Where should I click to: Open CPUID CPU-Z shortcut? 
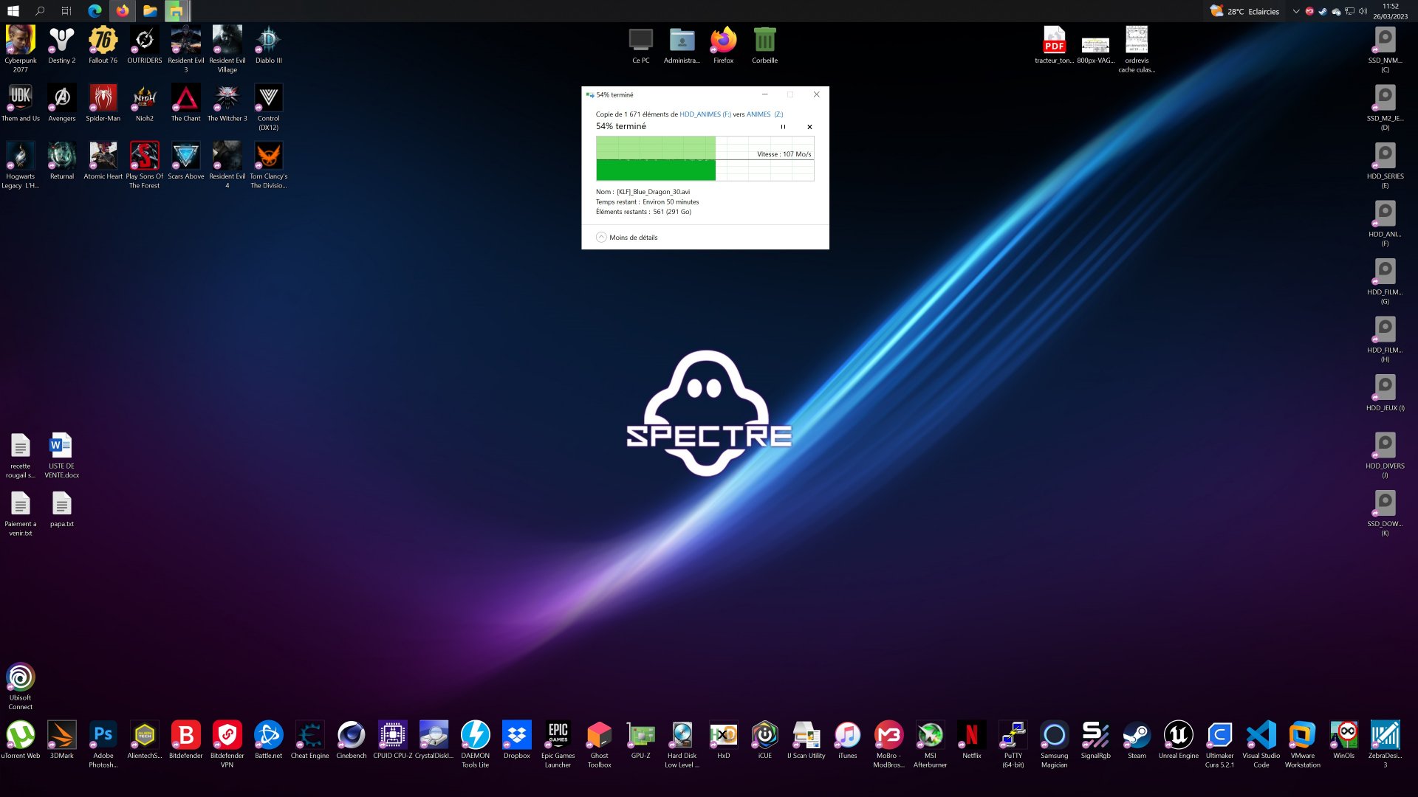(393, 739)
